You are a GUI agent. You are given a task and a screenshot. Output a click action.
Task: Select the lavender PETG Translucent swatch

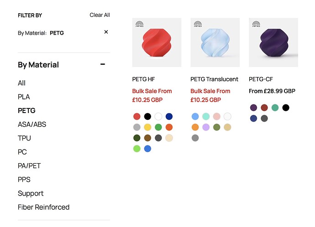click(206, 127)
